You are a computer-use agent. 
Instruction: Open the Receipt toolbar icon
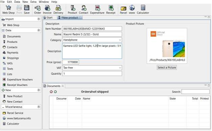[x=111, y=10]
